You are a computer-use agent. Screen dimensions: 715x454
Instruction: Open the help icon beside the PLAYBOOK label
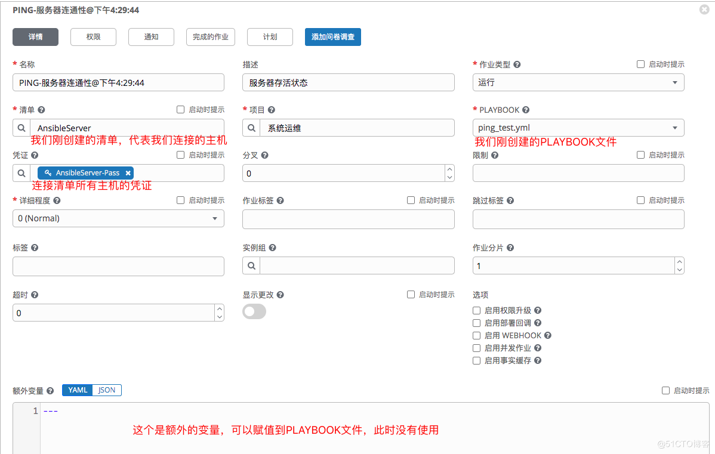(526, 110)
